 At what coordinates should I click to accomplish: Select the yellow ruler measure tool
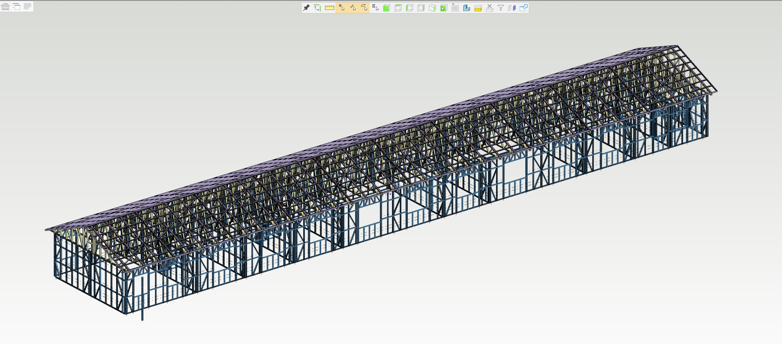point(329,8)
